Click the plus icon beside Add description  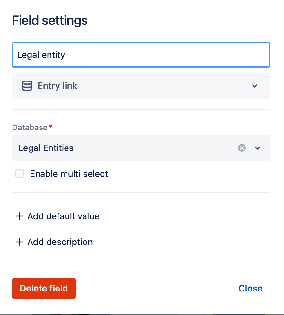pos(20,242)
